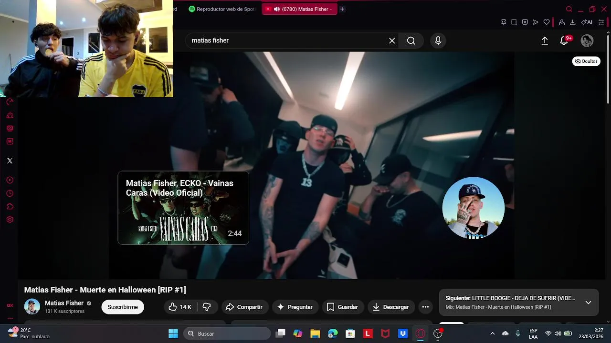The image size is (611, 343).
Task: Click the YouTube upload arrow icon
Action: (x=545, y=41)
